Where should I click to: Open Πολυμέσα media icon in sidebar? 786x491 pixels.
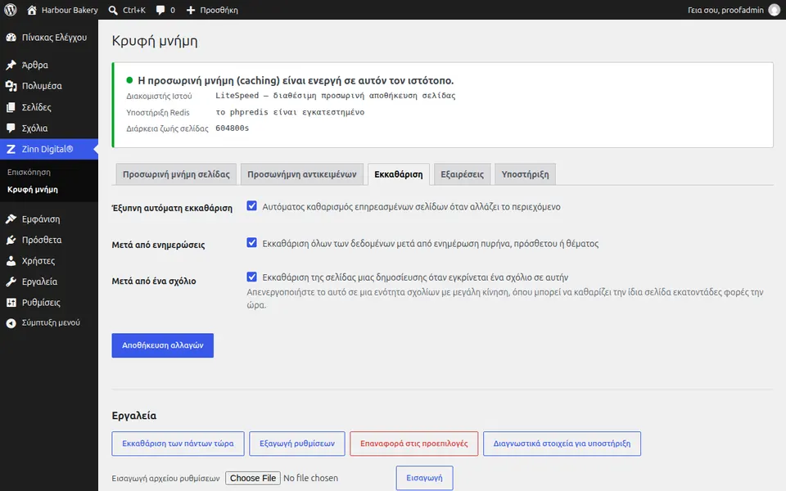click(11, 86)
